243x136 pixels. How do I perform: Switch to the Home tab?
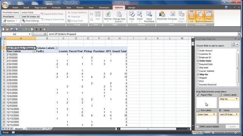(15, 8)
